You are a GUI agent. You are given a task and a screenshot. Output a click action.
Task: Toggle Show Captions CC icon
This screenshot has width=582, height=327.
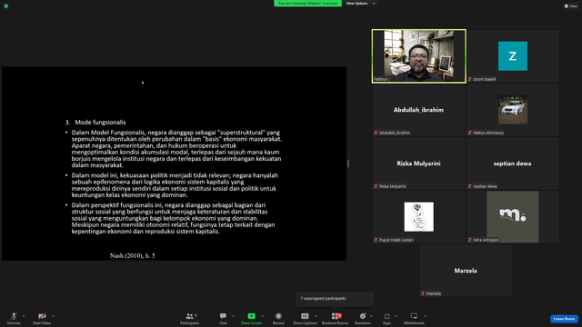305,316
